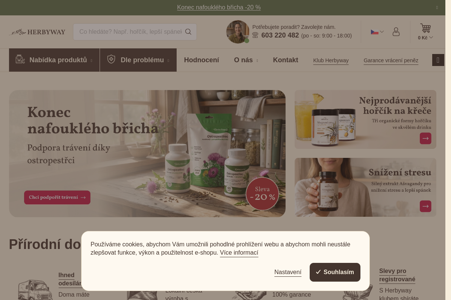Close the top promo bar

point(437,7)
